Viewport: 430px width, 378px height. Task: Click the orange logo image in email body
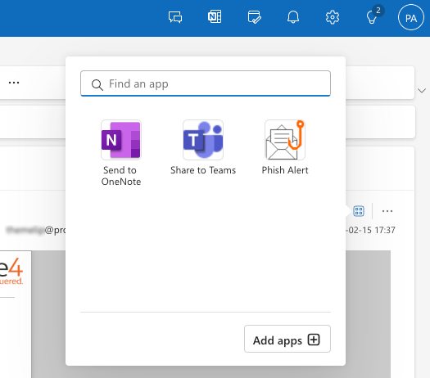11,271
